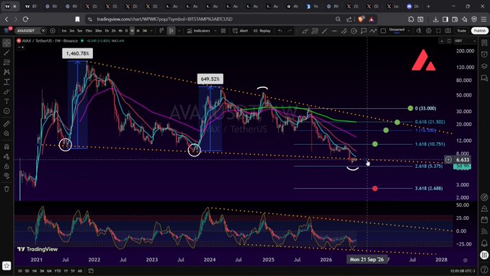Select the ruler measure tool
490x276 pixels.
[6, 124]
